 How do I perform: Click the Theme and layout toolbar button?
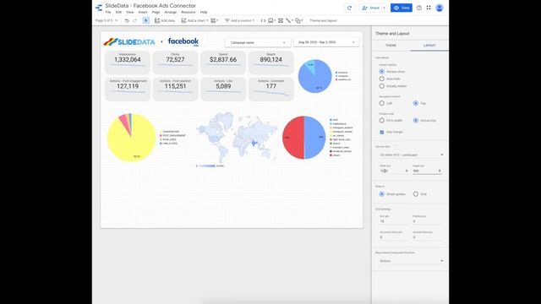[x=323, y=20]
